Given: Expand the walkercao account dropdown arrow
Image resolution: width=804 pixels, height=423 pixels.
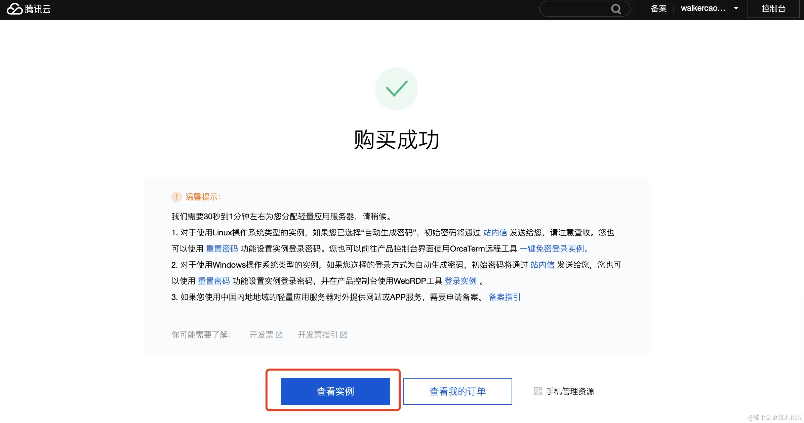Looking at the screenshot, I should 736,8.
